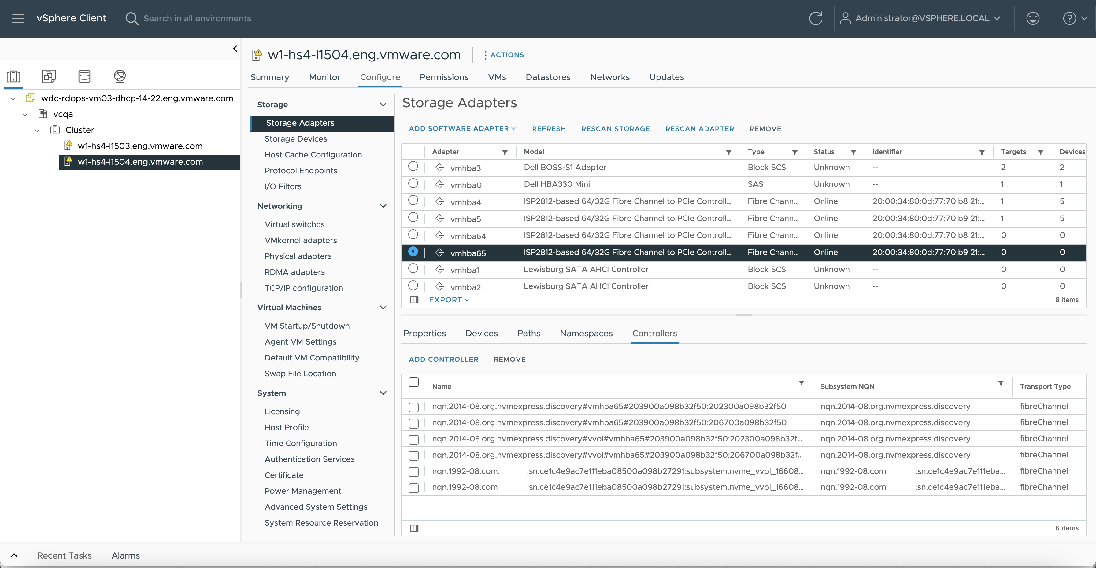The height and width of the screenshot is (568, 1096).
Task: Filter the Subsystem NQN column
Action: point(1001,383)
